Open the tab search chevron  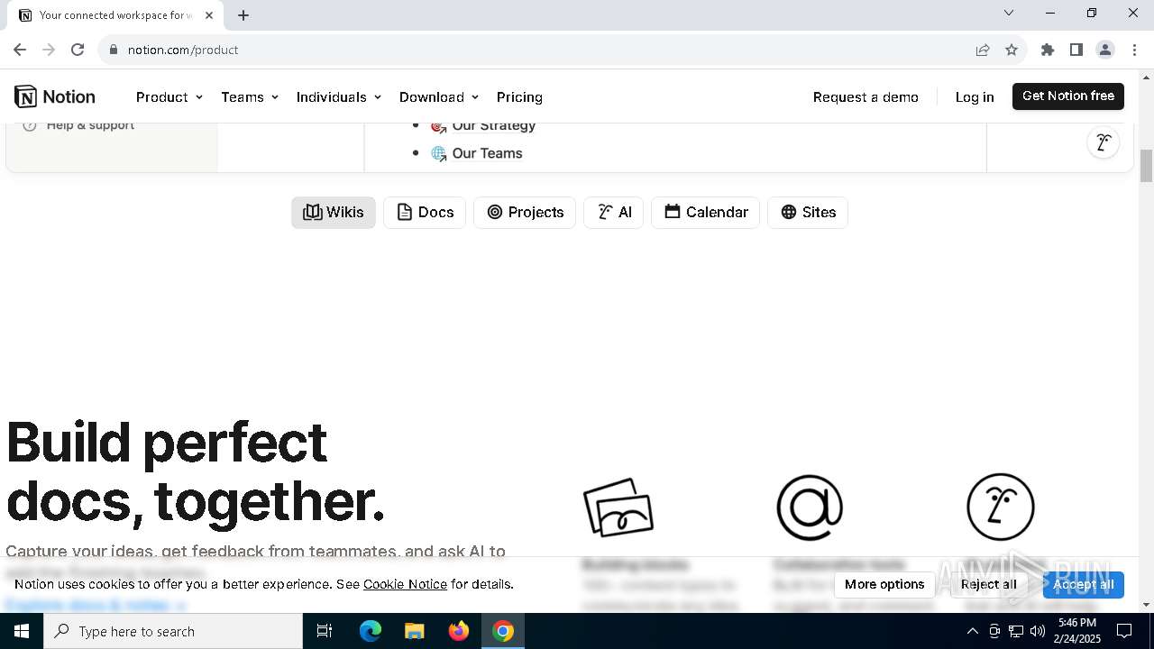tap(1009, 13)
